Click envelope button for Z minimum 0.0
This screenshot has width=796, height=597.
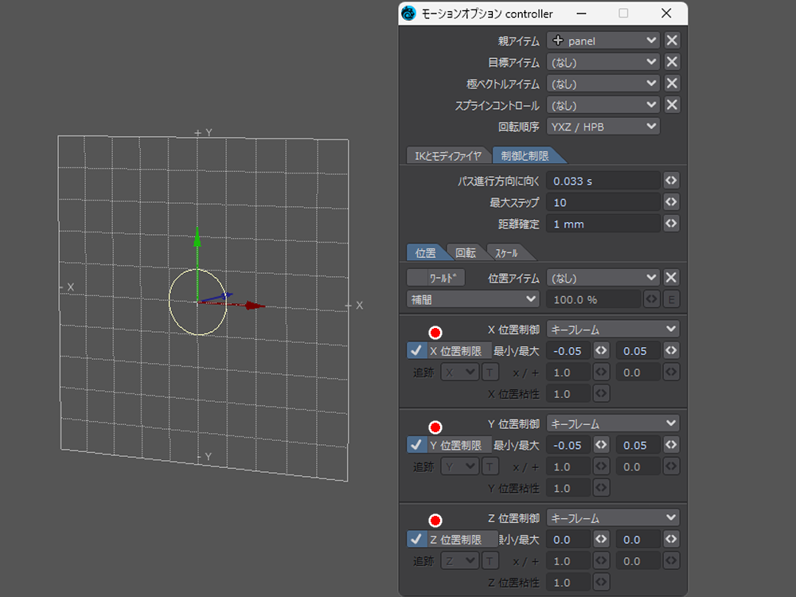pos(601,539)
